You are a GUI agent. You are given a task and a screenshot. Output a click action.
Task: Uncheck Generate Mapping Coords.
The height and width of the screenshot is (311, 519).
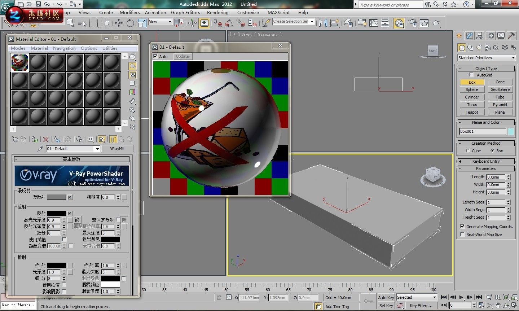click(462, 227)
